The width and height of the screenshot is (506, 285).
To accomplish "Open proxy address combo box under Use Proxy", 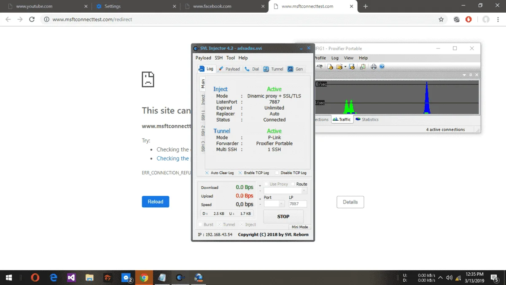I will point(285,191).
